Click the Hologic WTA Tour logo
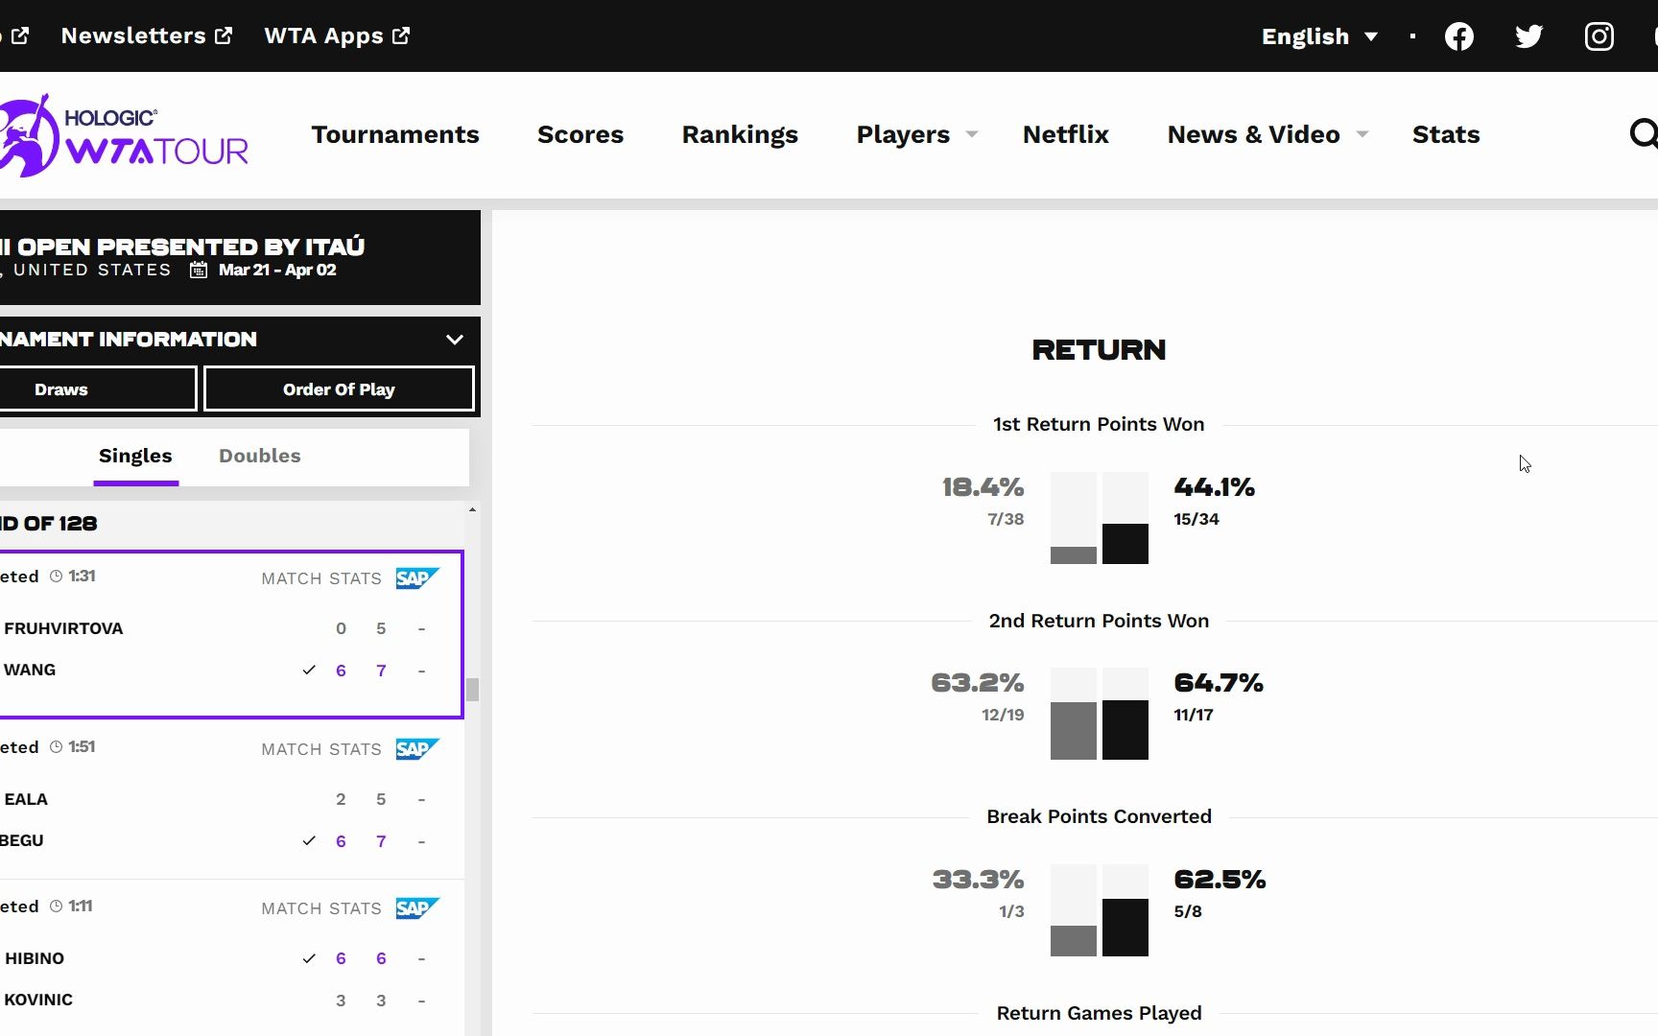1658x1036 pixels. [124, 135]
